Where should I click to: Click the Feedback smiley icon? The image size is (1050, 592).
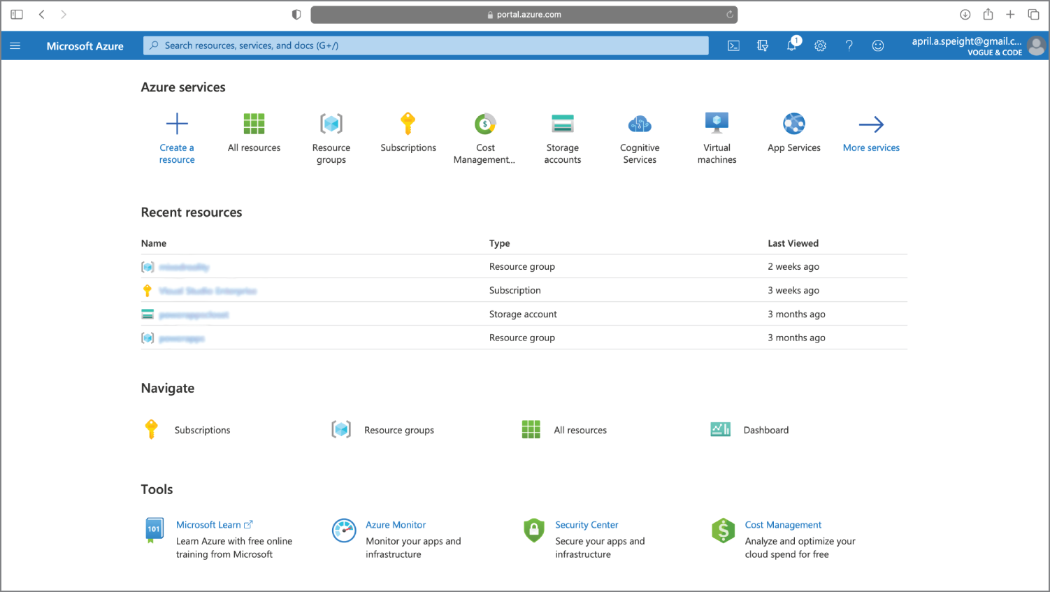[x=878, y=46]
